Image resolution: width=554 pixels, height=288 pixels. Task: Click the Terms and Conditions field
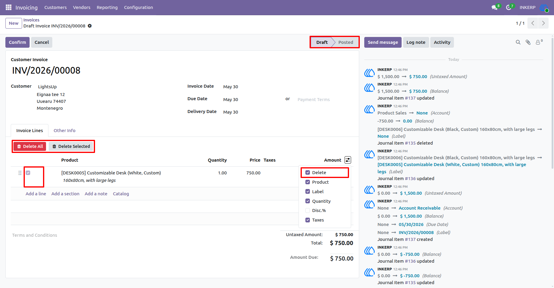(x=35, y=235)
